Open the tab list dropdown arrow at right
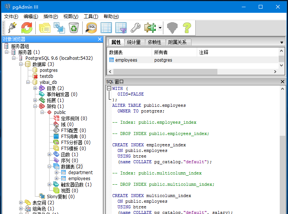The width and height of the screenshot is (288, 214). coord(282,42)
